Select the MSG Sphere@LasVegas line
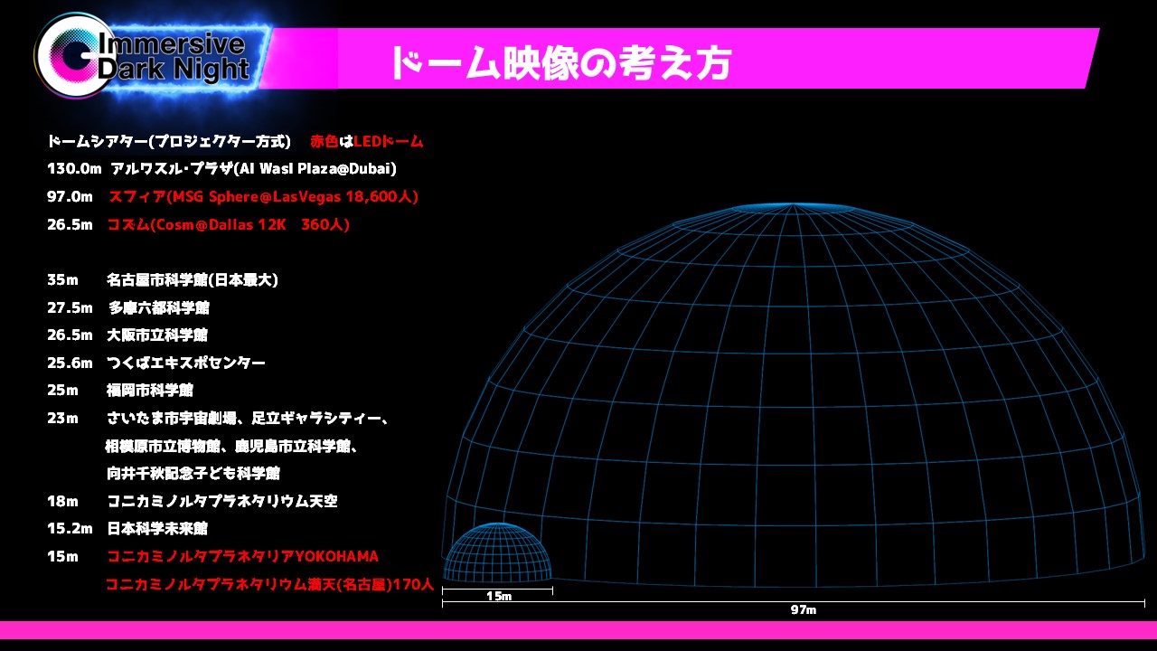This screenshot has width=1157, height=651. point(263,196)
